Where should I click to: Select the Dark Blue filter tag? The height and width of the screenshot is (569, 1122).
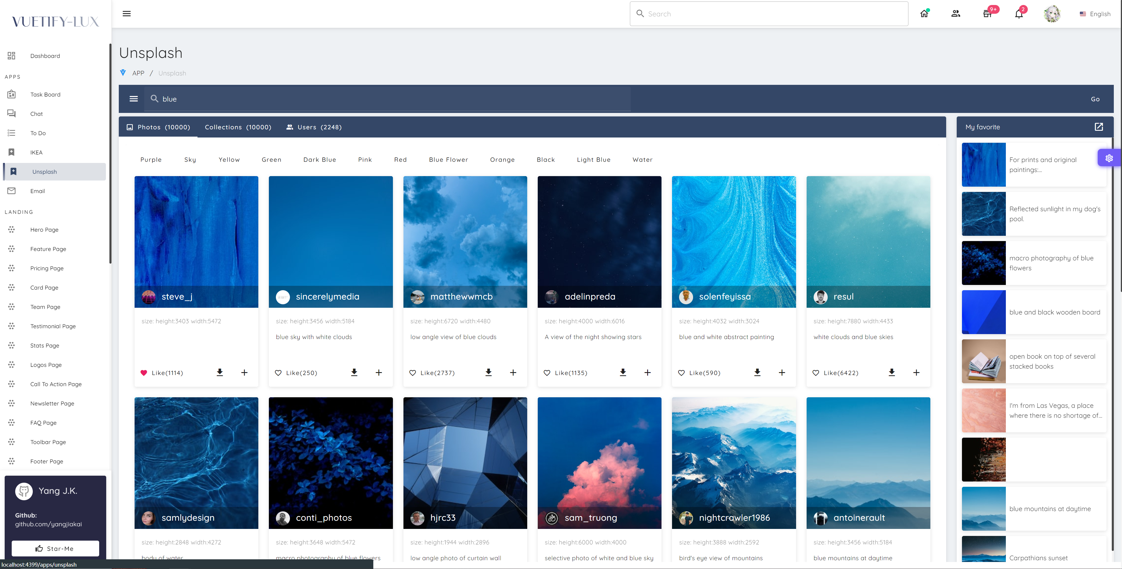(x=319, y=159)
